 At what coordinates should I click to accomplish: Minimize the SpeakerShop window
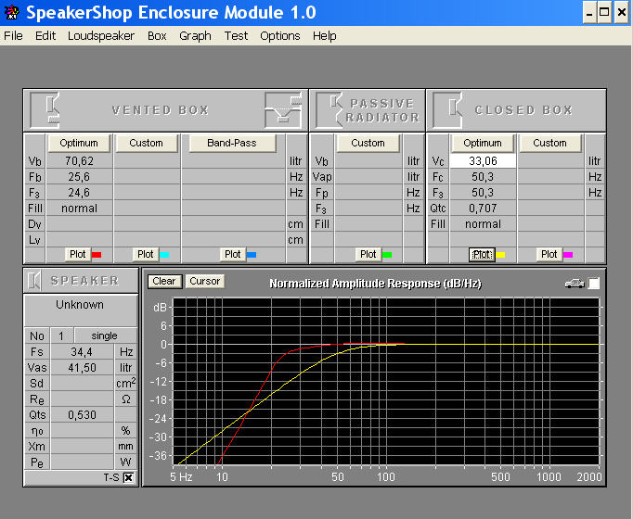click(x=589, y=12)
